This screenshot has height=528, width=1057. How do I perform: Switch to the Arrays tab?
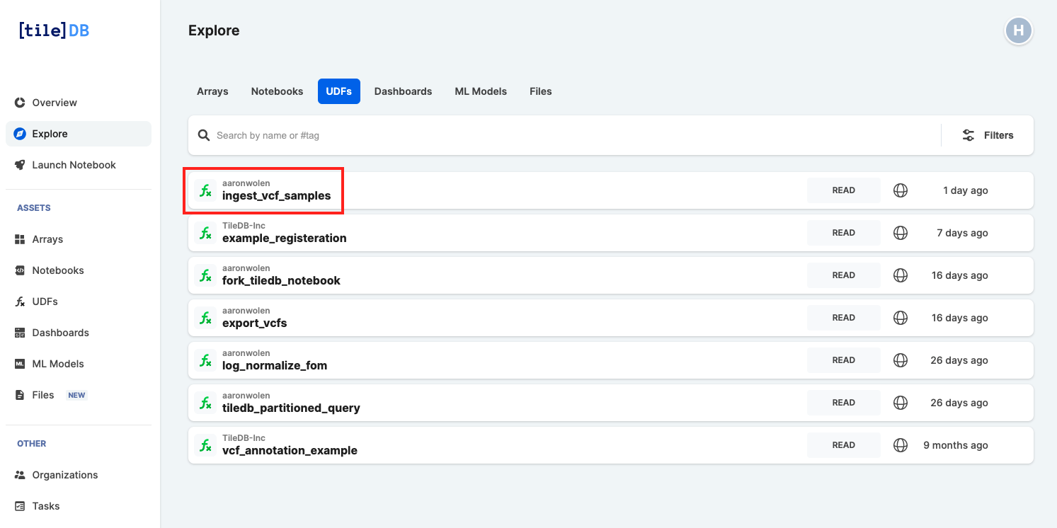pyautogui.click(x=212, y=91)
